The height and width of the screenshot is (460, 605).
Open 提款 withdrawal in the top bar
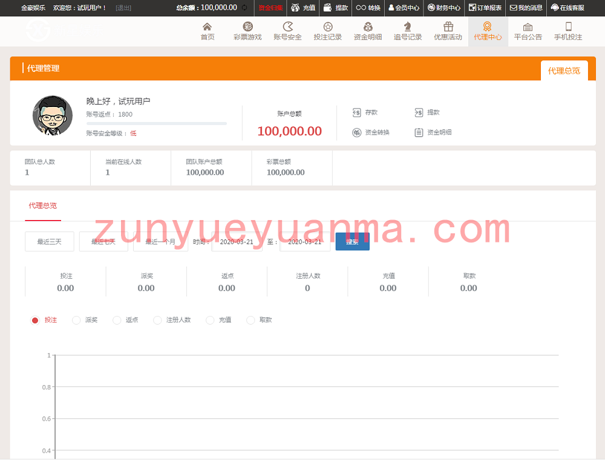[x=336, y=8]
